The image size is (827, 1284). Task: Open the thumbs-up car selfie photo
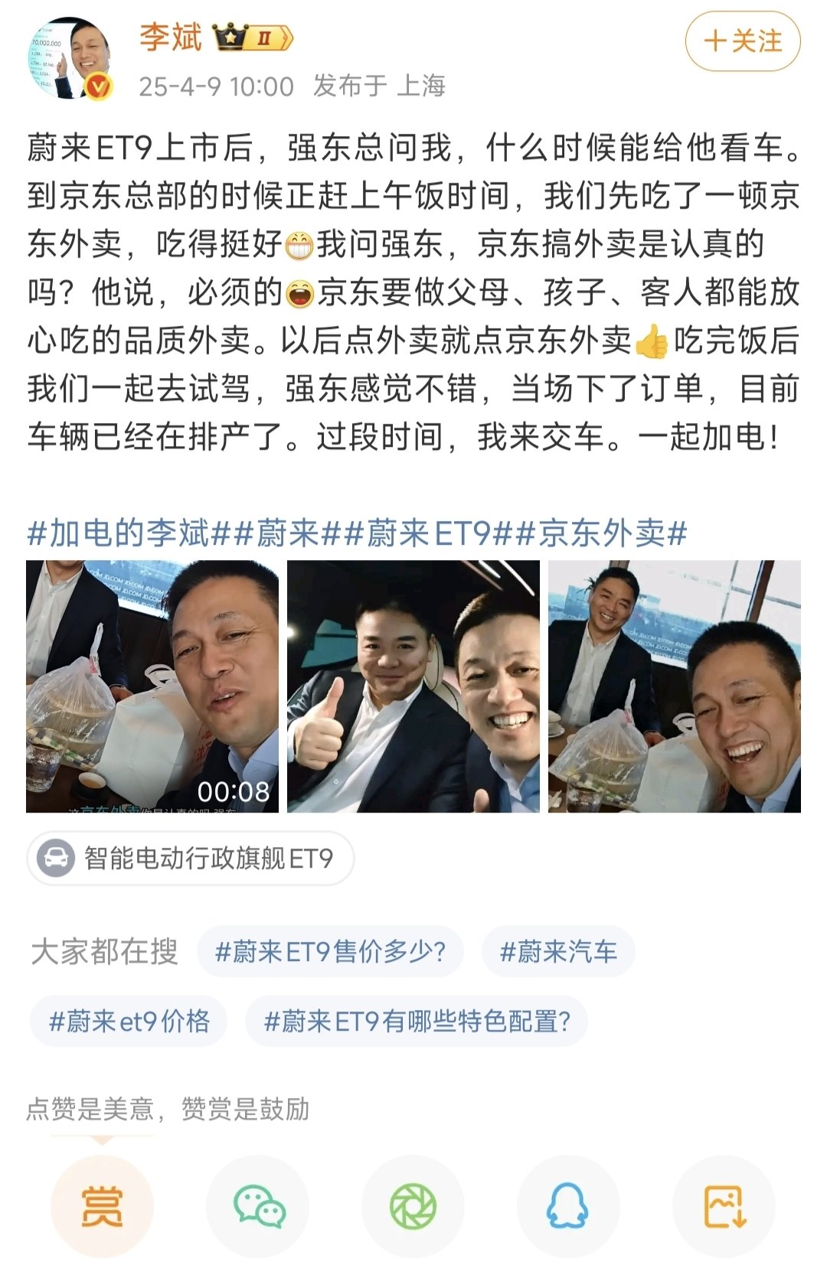pyautogui.click(x=413, y=686)
